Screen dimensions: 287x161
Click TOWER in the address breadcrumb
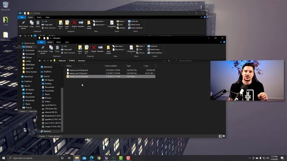[x=72, y=61]
